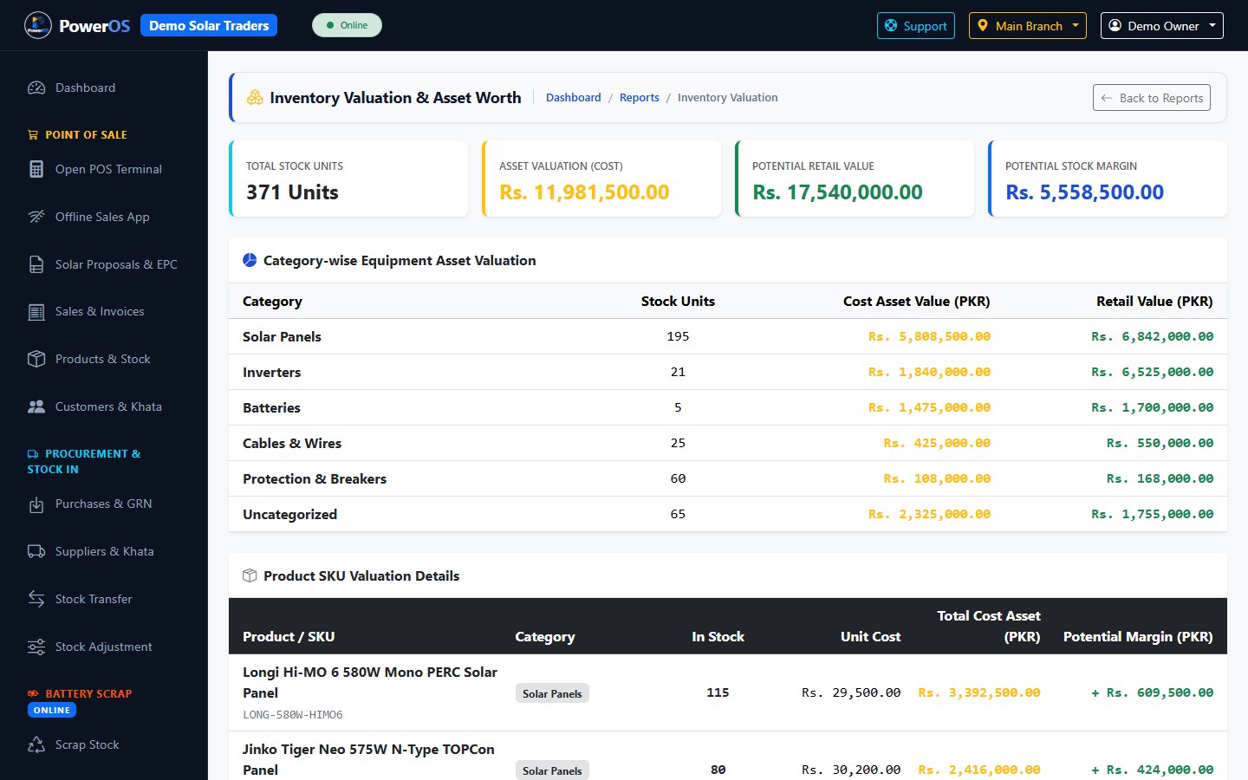This screenshot has width=1248, height=780.
Task: Select the Offline Sales App icon
Action: (x=36, y=217)
